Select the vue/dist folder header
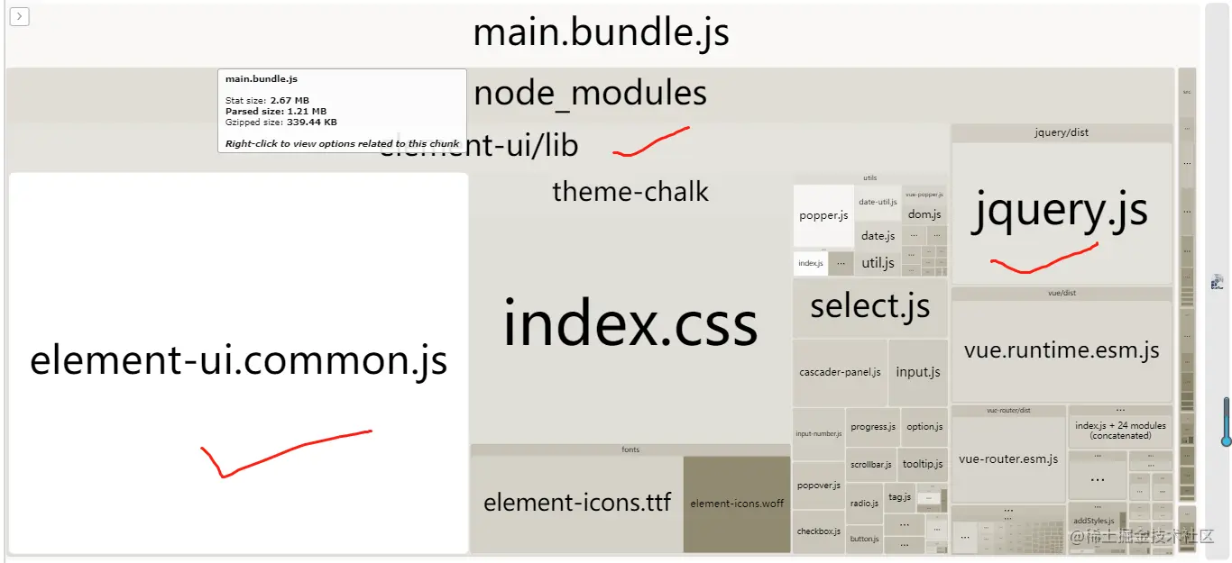The image size is (1232, 563). (x=1062, y=293)
